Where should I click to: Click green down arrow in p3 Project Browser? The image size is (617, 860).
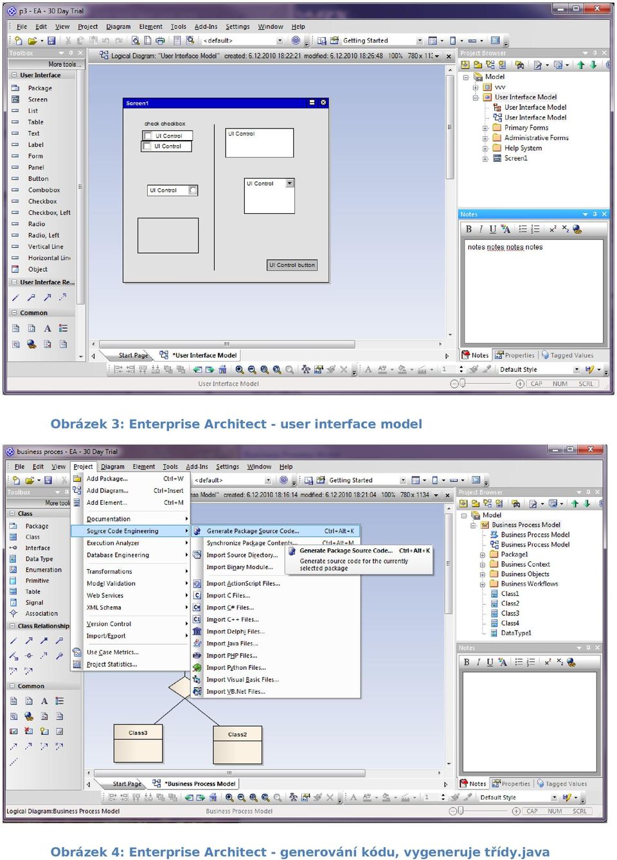593,65
